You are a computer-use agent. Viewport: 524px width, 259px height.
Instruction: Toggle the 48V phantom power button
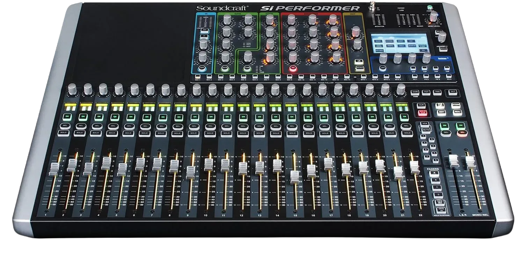[204, 30]
